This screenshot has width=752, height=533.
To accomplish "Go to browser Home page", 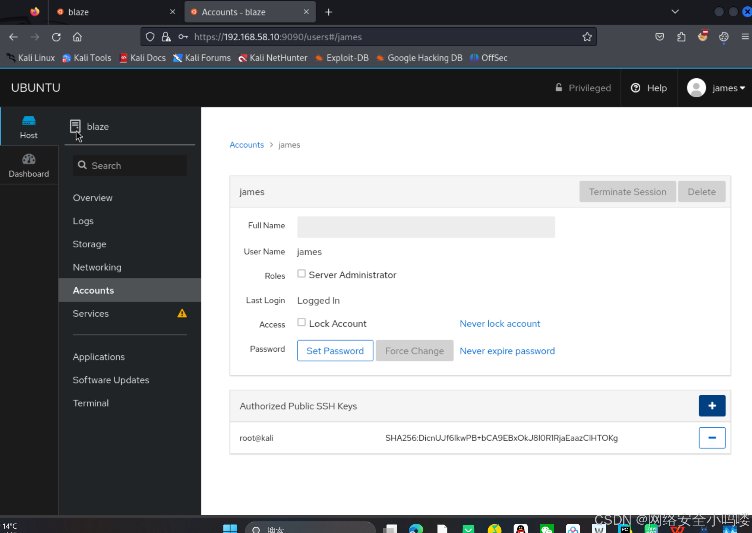I will tap(77, 37).
